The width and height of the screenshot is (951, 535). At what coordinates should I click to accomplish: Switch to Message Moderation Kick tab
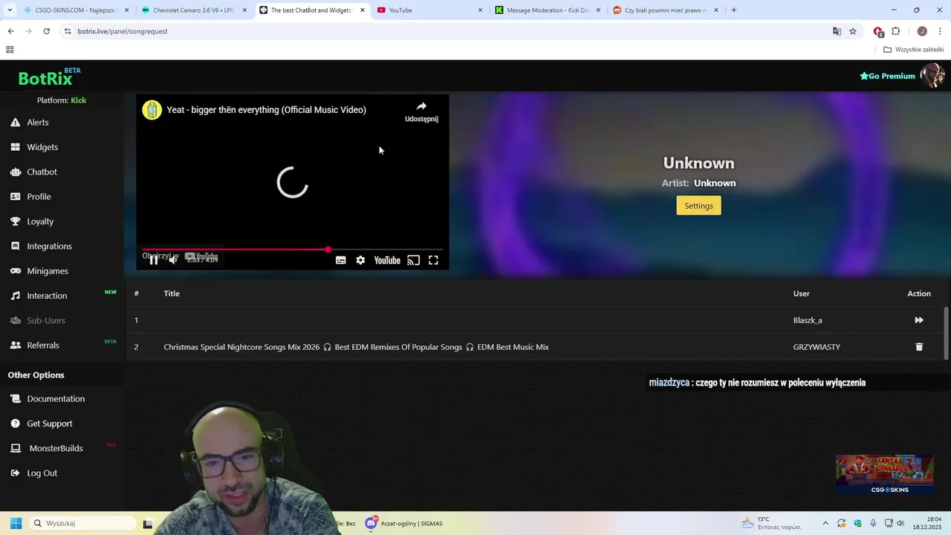pyautogui.click(x=547, y=10)
